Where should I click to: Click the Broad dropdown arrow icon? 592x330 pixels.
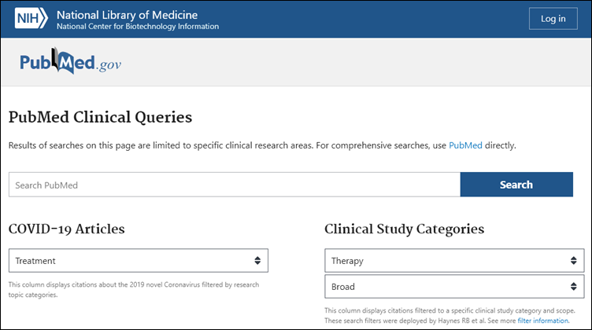pos(575,285)
